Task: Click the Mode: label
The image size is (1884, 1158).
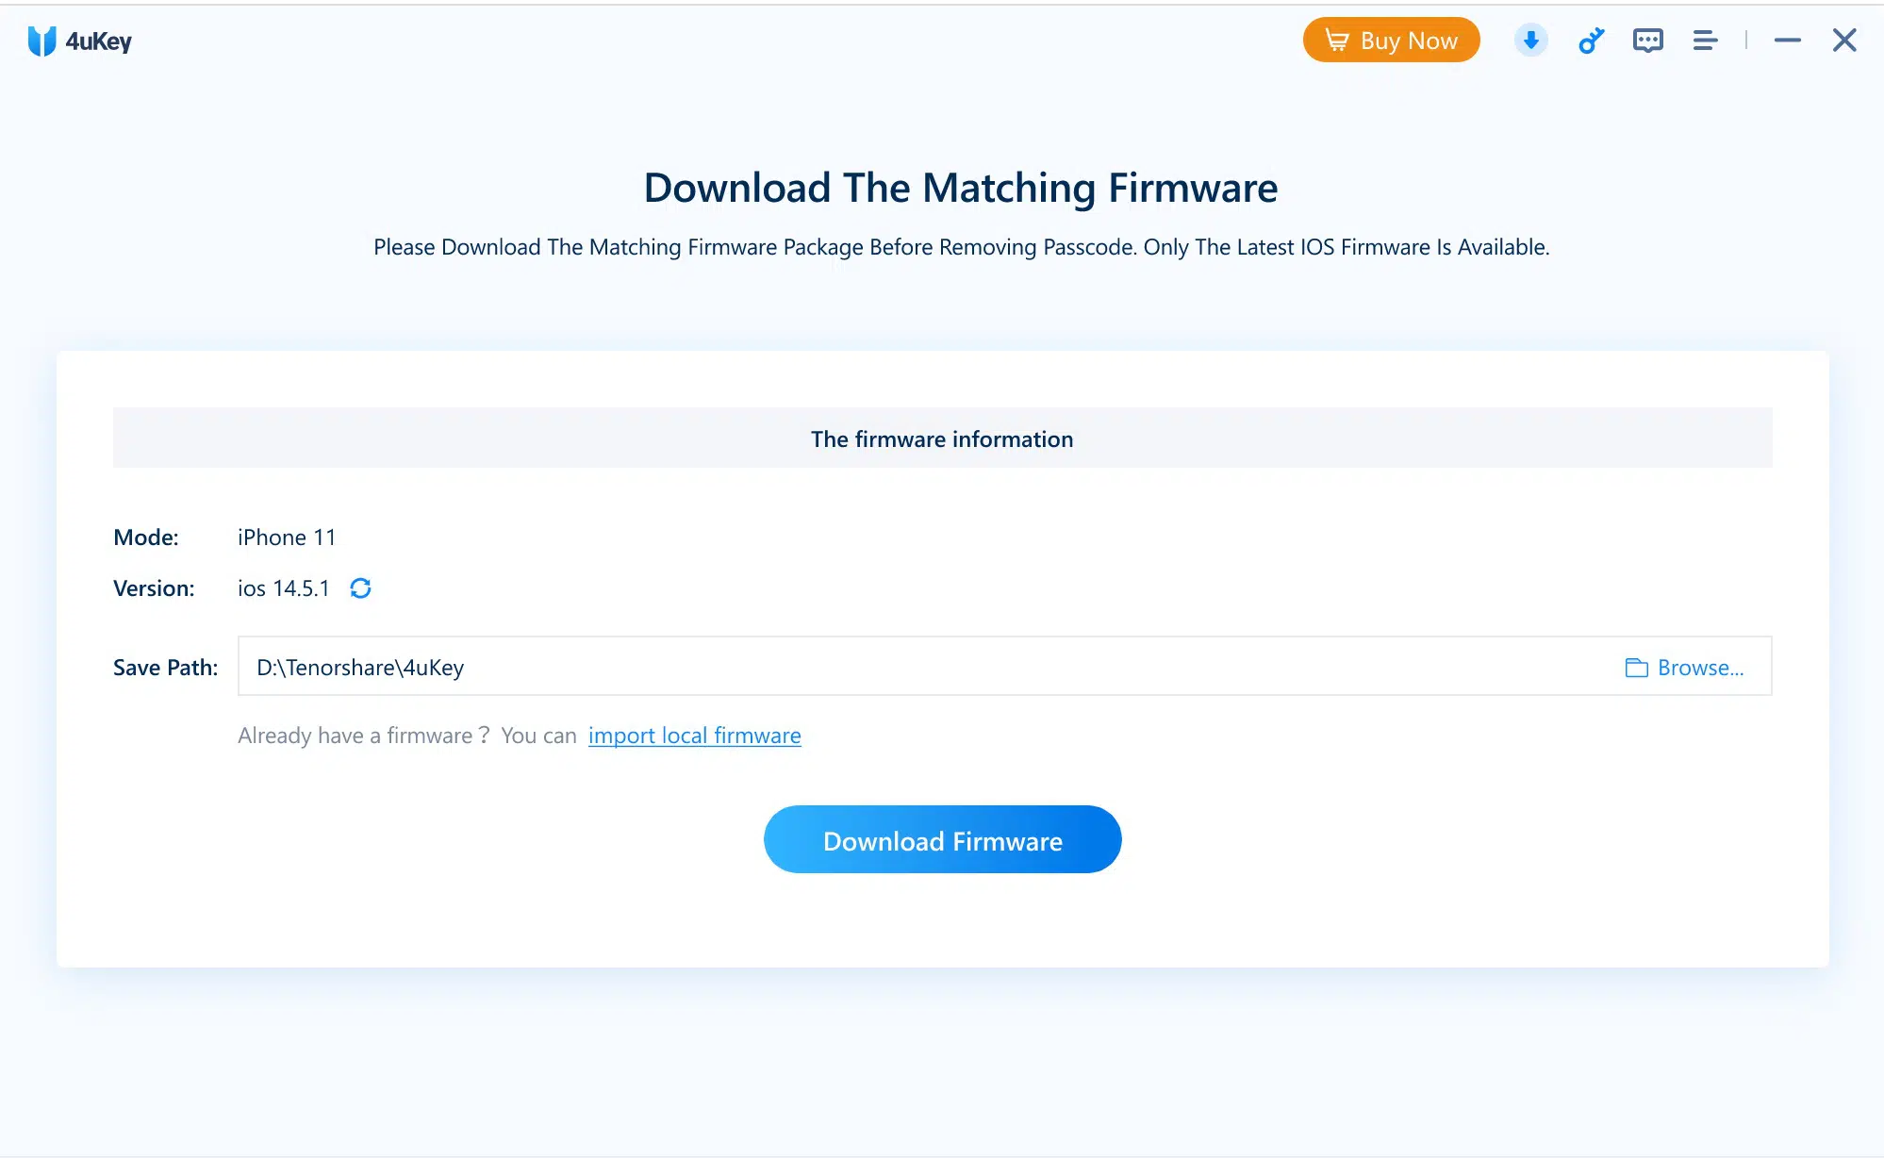Action: (146, 538)
